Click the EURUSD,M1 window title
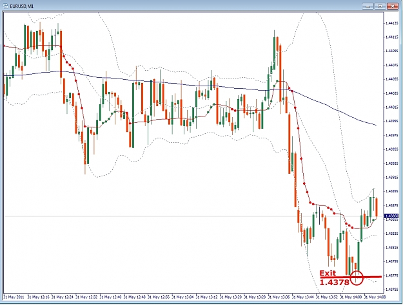This screenshot has width=403, height=305. coord(21,6)
